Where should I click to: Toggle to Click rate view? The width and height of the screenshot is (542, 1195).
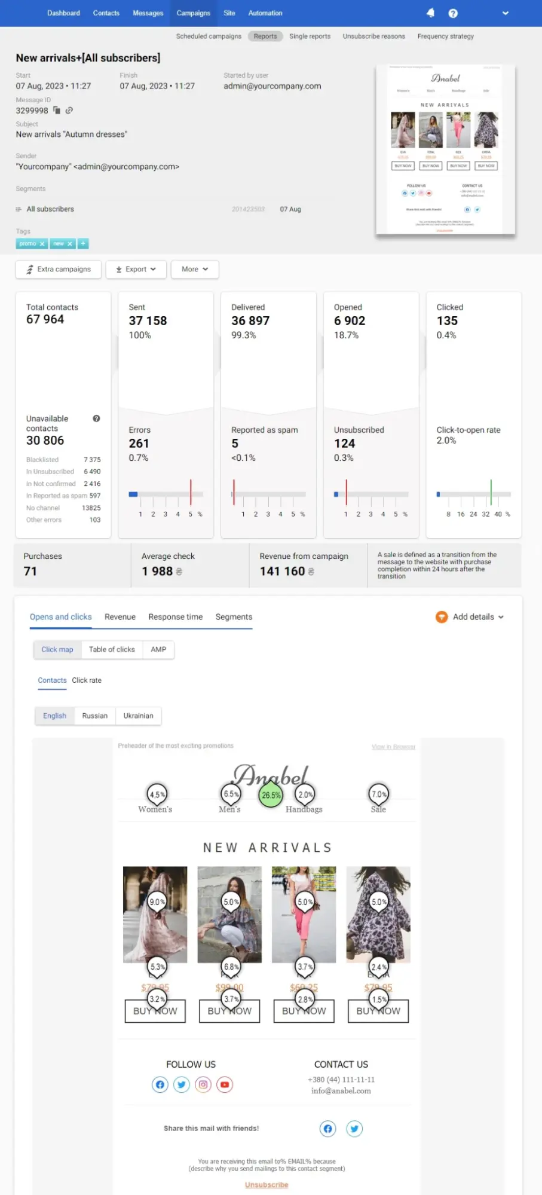pyautogui.click(x=87, y=680)
